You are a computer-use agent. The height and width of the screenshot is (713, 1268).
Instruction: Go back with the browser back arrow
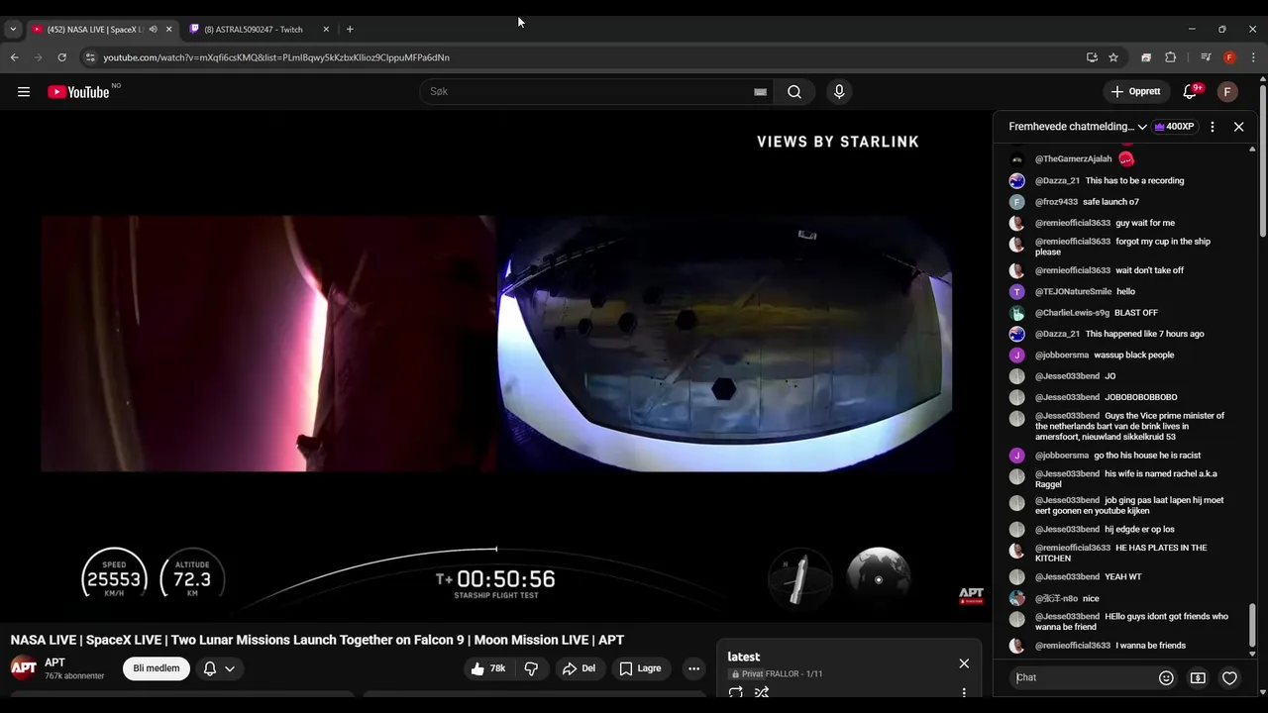pos(14,57)
